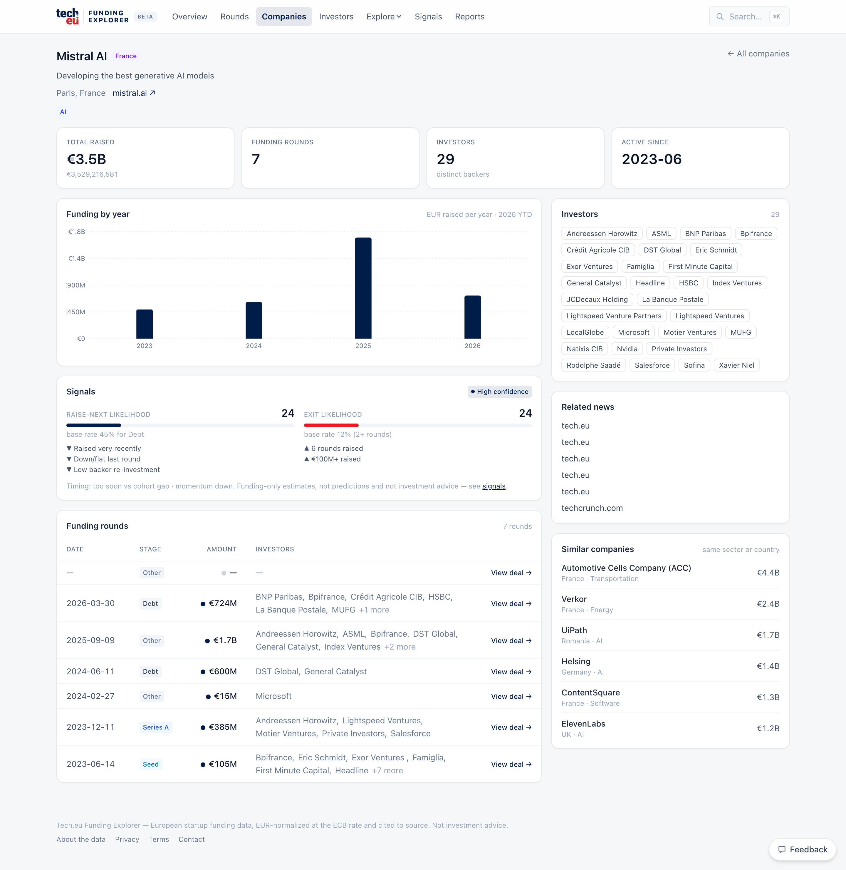
Task: Open the first tech.eu news link
Action: [x=575, y=425]
